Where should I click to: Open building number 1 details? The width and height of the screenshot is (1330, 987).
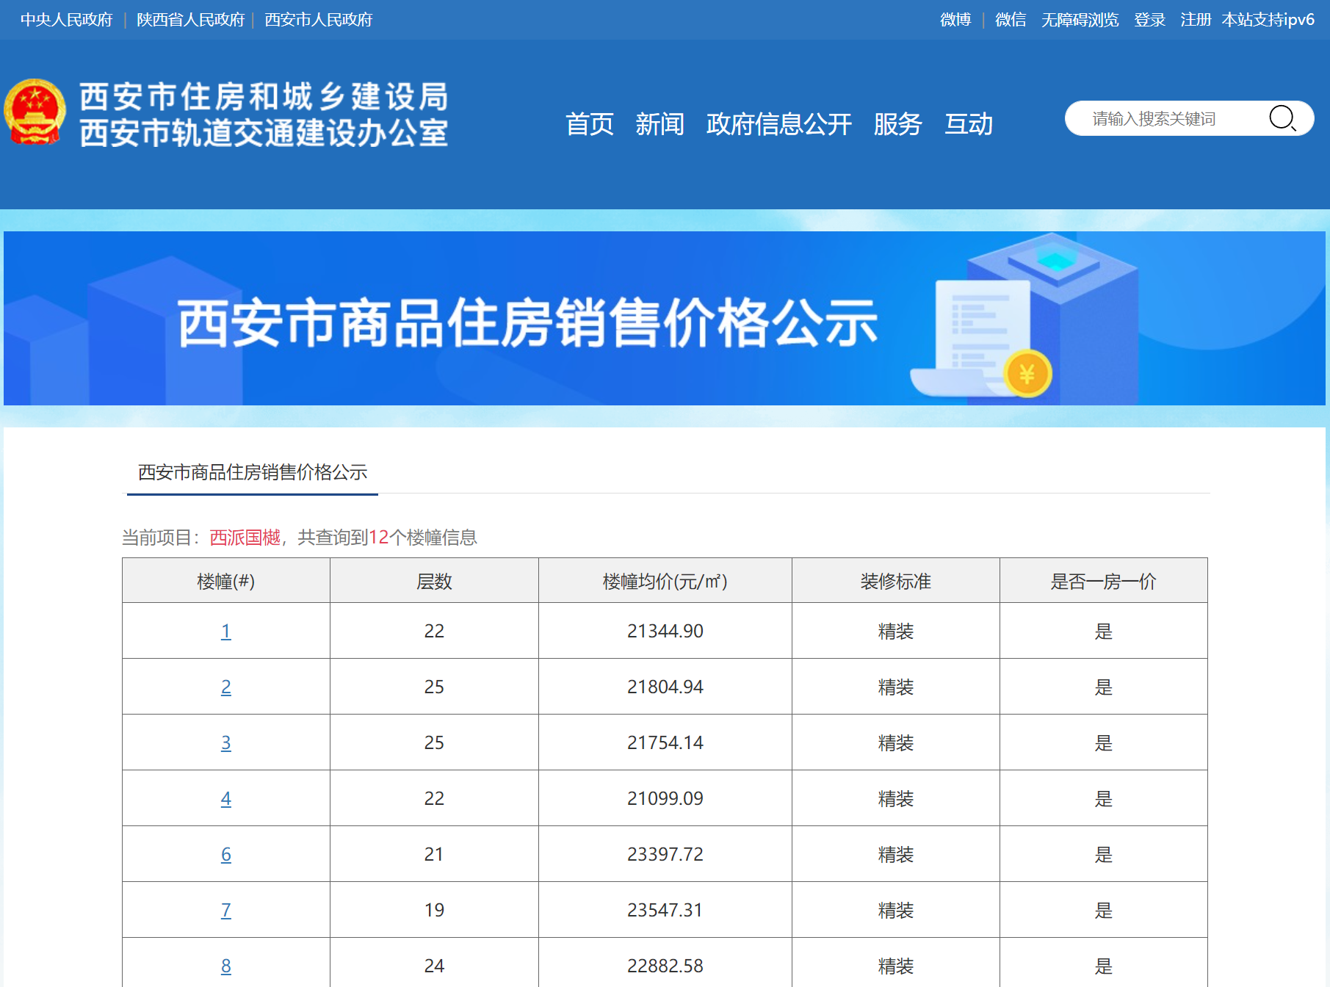click(x=225, y=631)
